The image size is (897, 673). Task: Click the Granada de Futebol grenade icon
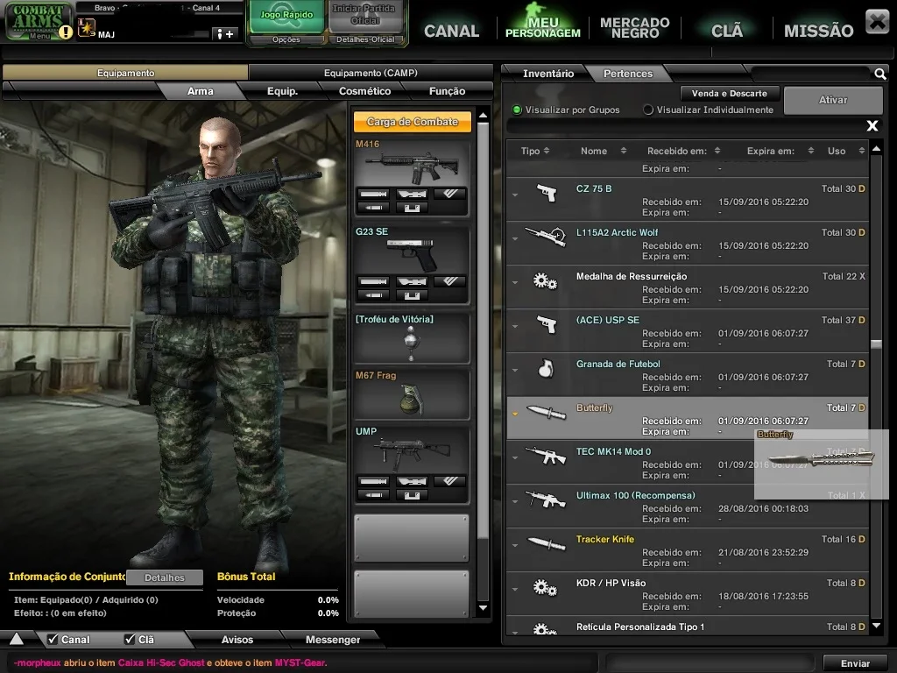[x=546, y=369]
